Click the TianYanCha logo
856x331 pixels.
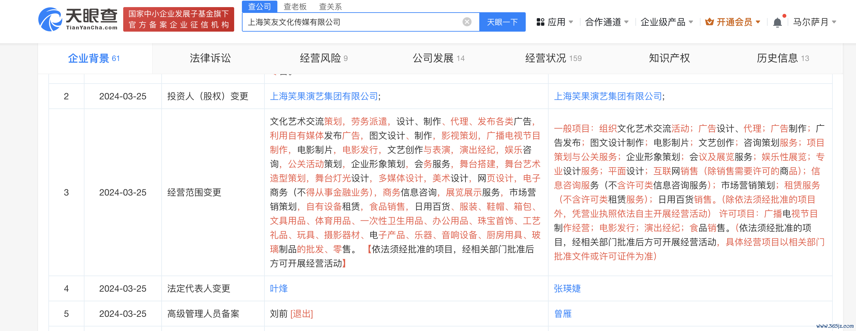pyautogui.click(x=78, y=19)
